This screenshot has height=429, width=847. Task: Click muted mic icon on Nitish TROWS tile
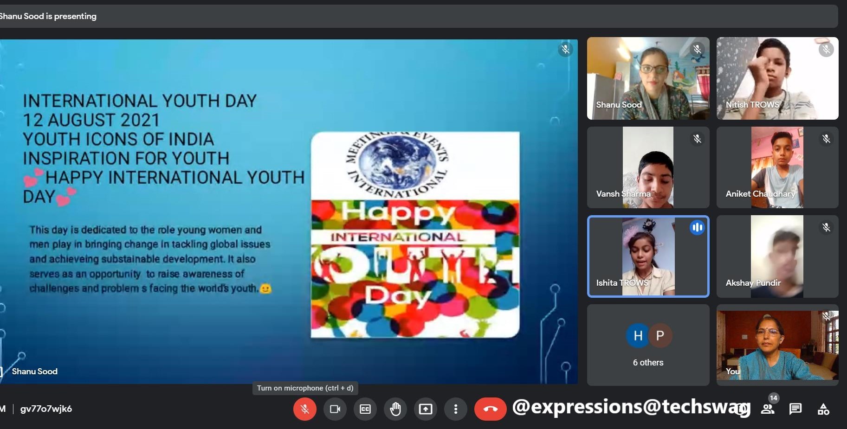tap(826, 49)
